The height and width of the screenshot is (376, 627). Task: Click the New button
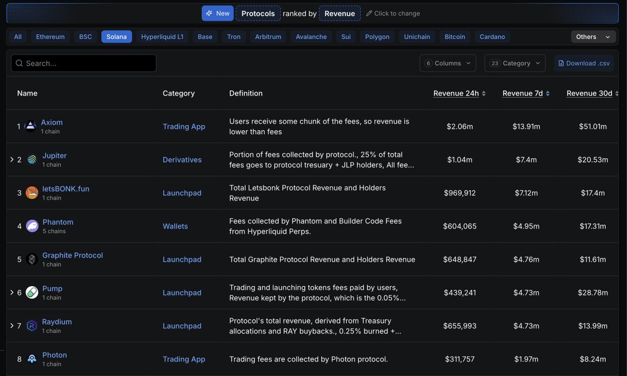point(218,13)
